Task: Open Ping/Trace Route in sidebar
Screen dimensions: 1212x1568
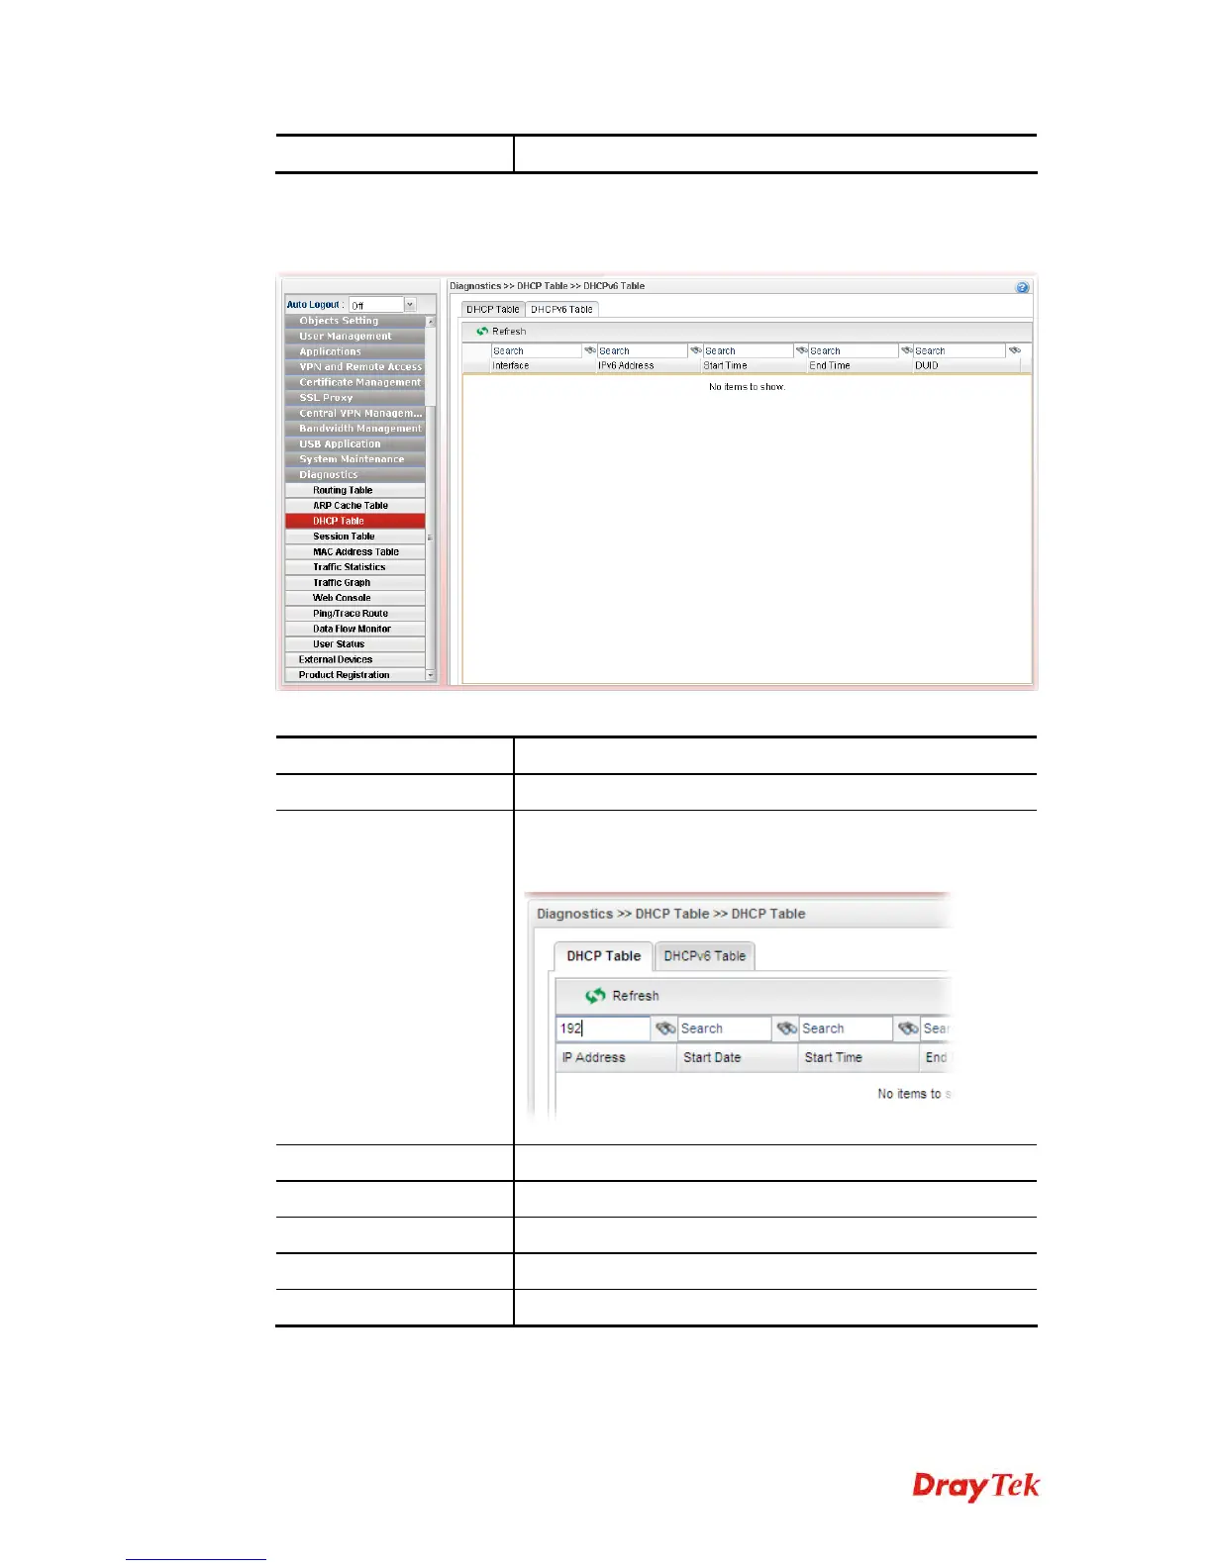Action: (x=354, y=614)
